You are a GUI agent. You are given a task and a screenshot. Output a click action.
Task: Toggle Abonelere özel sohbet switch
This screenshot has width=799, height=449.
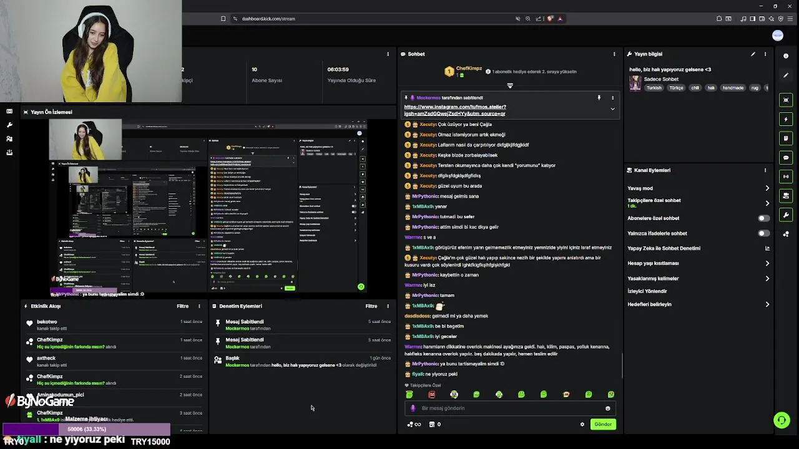pos(763,218)
